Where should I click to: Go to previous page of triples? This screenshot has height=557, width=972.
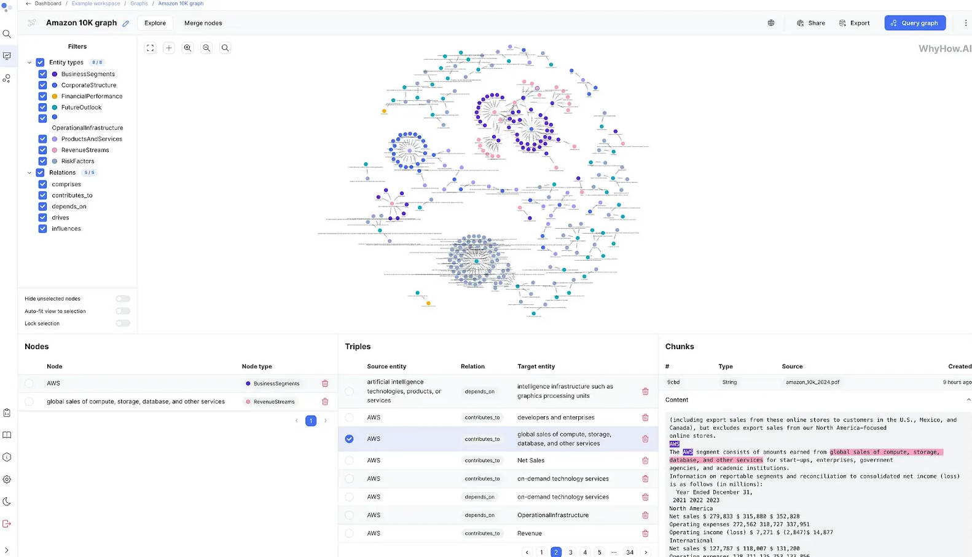(527, 552)
